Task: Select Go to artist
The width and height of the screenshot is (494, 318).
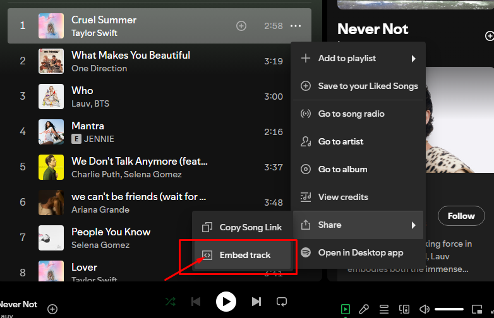Action: click(x=358, y=141)
